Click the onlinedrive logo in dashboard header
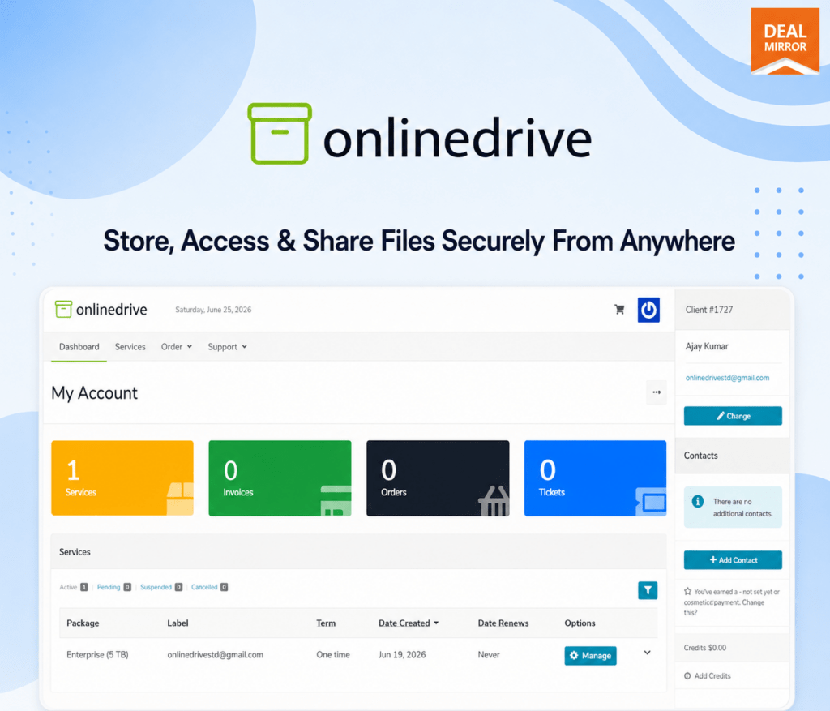This screenshot has height=711, width=830. pos(101,309)
